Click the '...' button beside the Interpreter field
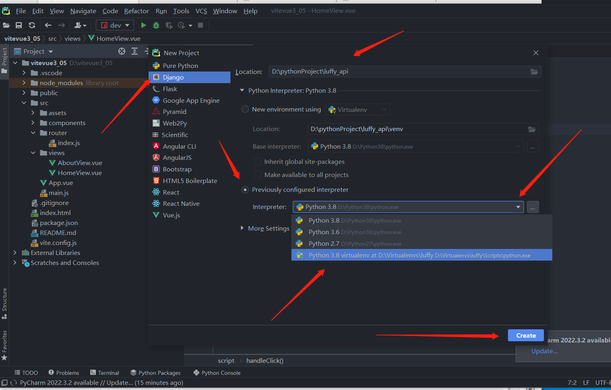 click(x=533, y=207)
